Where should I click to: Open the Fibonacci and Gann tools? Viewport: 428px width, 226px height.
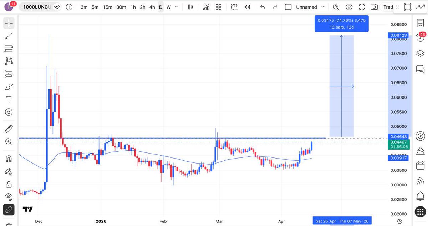9,49
